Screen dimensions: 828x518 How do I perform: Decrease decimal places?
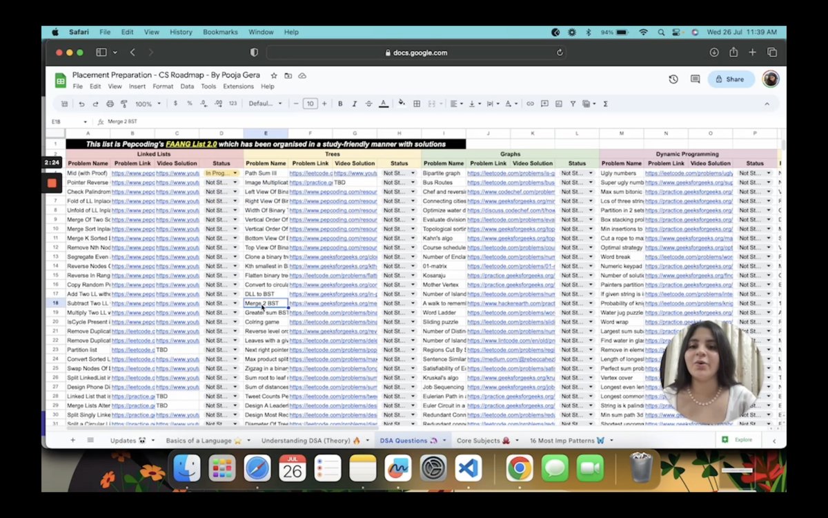[x=204, y=104]
